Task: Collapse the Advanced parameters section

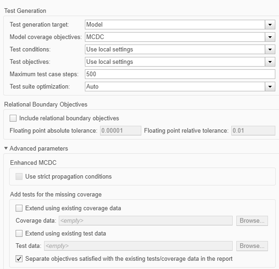Action: coord(6,149)
